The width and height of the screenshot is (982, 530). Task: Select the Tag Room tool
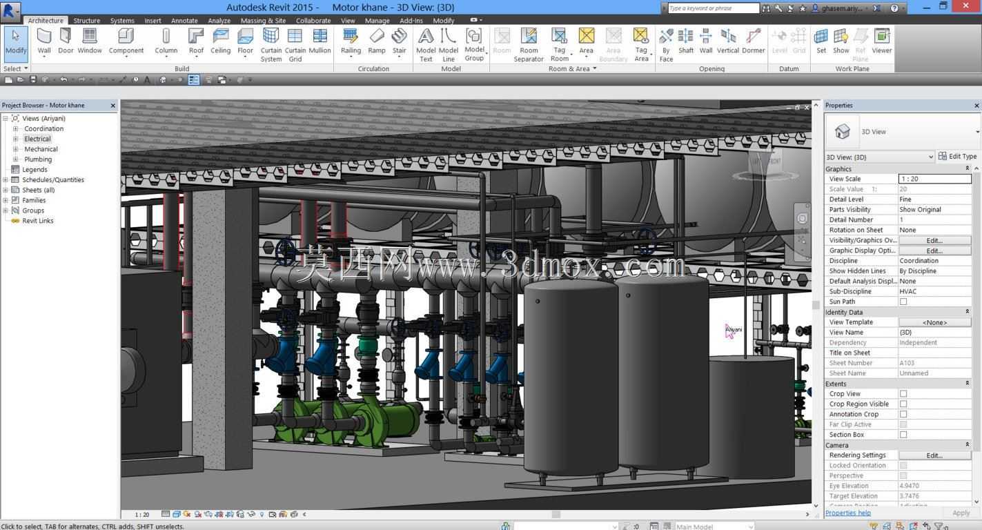[x=560, y=45]
